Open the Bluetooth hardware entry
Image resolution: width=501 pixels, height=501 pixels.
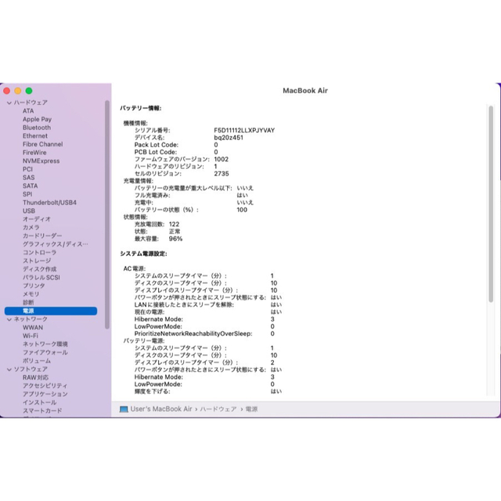pos(37,128)
